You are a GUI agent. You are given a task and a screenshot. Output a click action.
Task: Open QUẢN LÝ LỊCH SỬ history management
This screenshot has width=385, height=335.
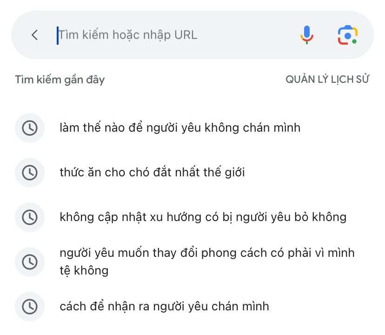[327, 79]
